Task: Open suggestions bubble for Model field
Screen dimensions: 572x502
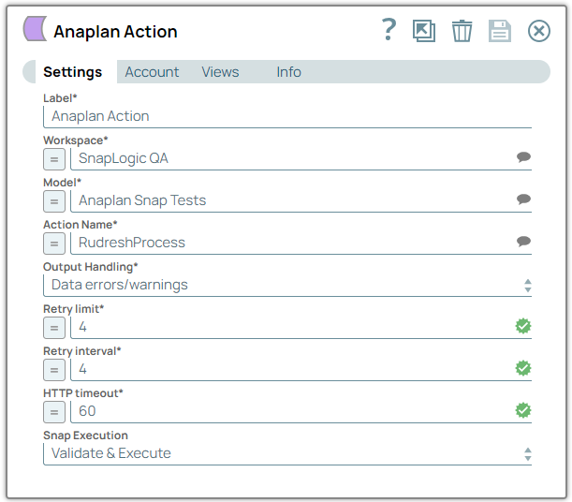Action: 523,199
